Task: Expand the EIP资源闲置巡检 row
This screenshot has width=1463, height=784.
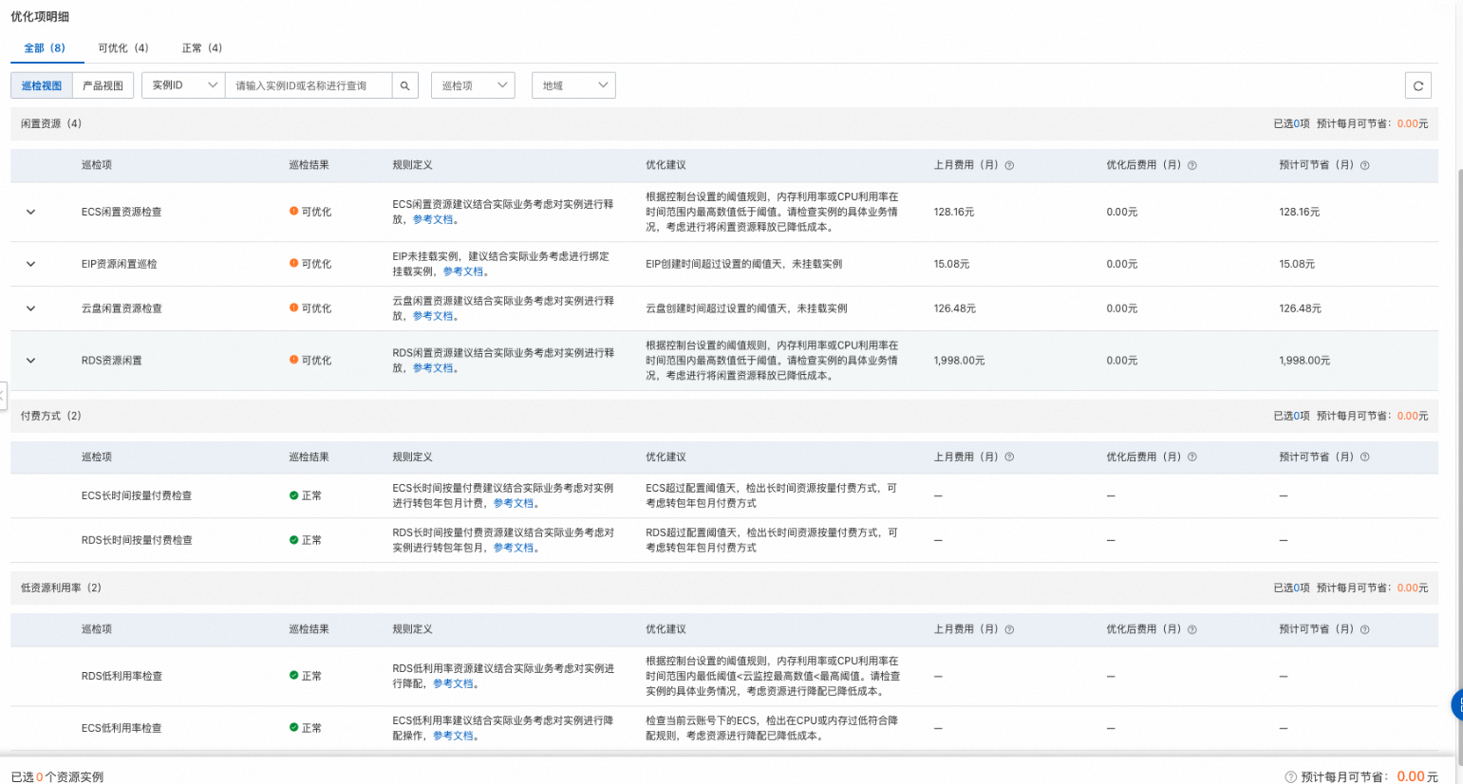Action: click(x=30, y=264)
